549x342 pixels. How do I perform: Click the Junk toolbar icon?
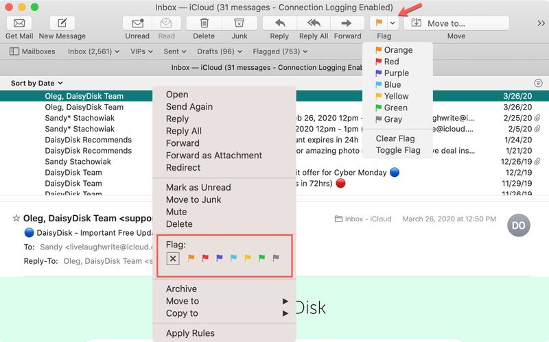[x=240, y=23]
